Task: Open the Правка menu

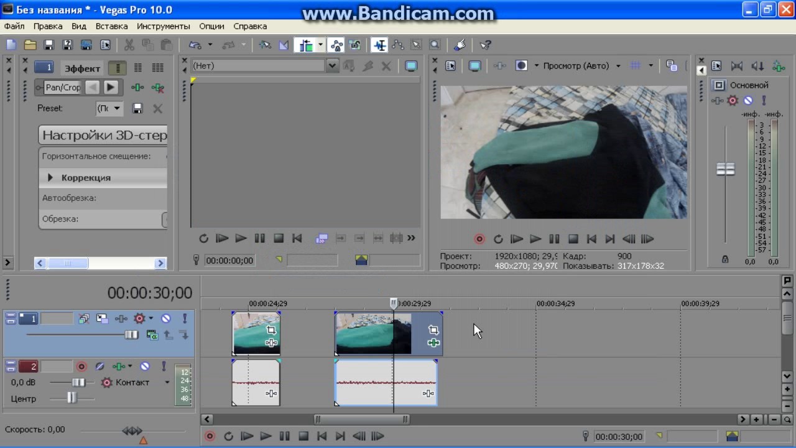Action: (48, 26)
